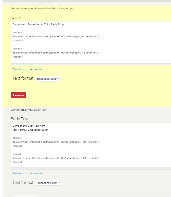
Task: Click inside the Body Text textarea
Action: point(91,145)
